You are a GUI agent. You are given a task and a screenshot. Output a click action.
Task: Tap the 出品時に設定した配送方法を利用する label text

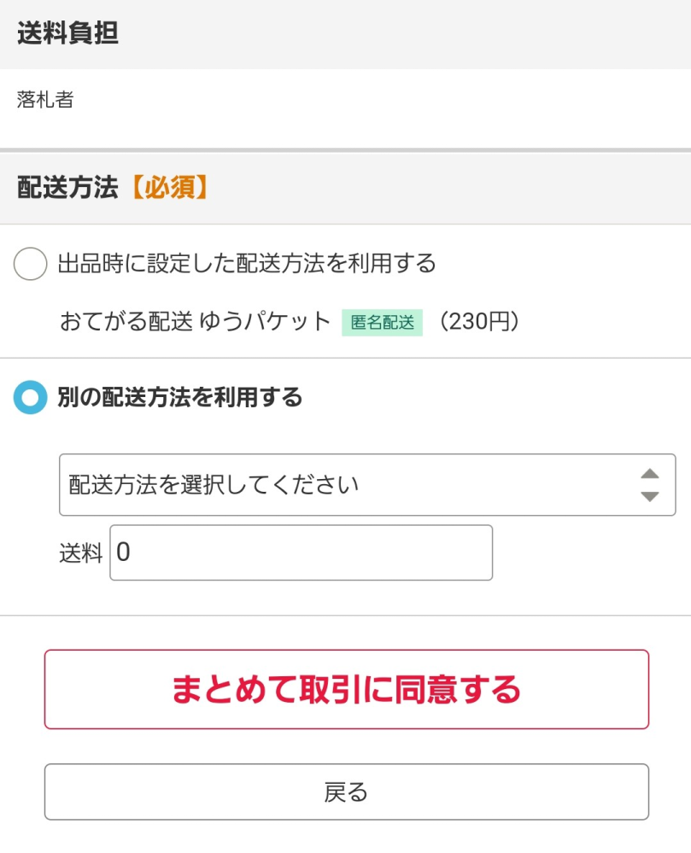coord(247,263)
